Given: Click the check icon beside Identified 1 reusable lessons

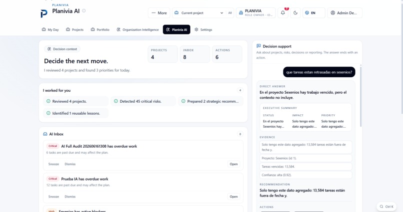Looking at the screenshot, I should 48,113.
